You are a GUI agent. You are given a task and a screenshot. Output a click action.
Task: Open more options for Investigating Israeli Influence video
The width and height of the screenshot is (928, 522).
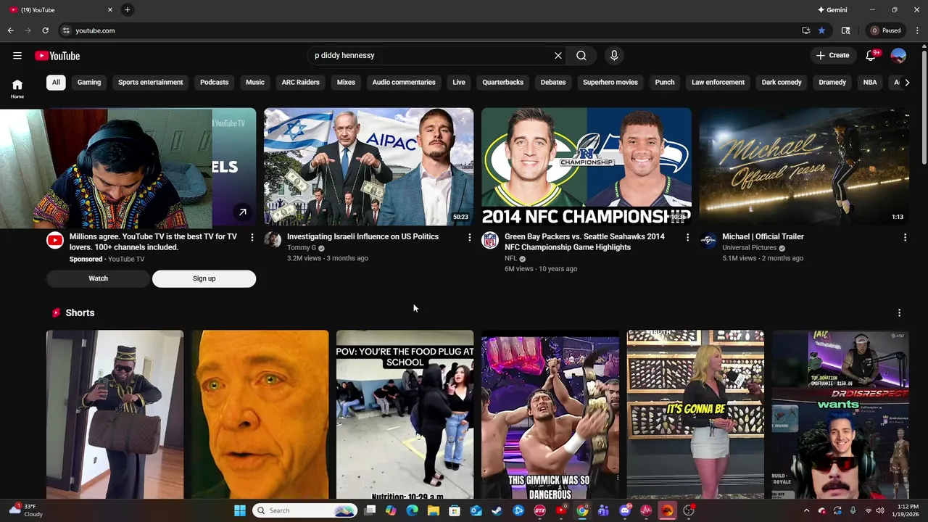tap(469, 237)
